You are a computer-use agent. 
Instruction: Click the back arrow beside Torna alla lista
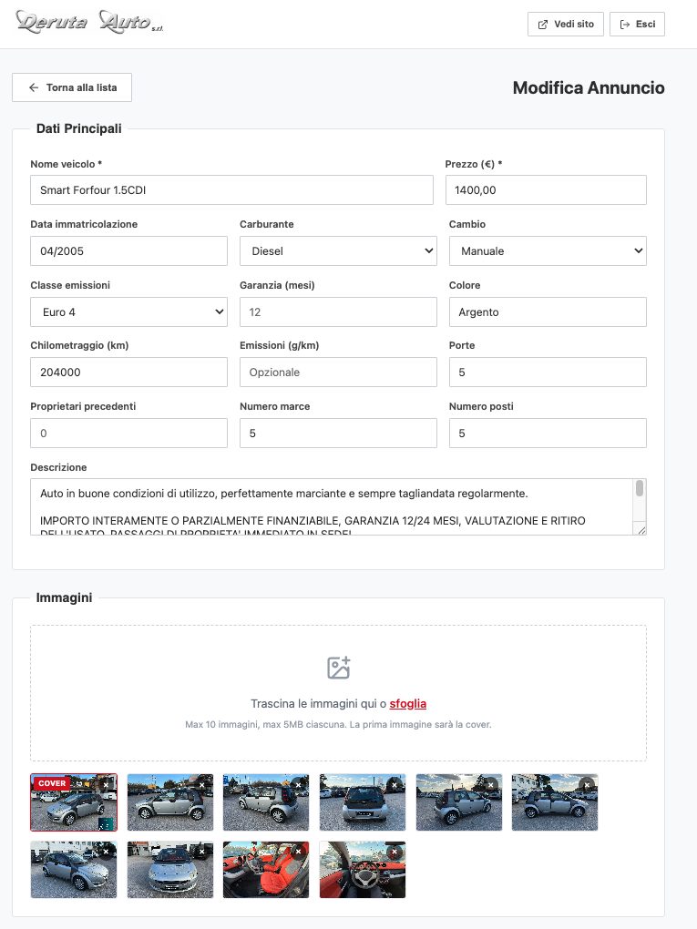[x=32, y=87]
